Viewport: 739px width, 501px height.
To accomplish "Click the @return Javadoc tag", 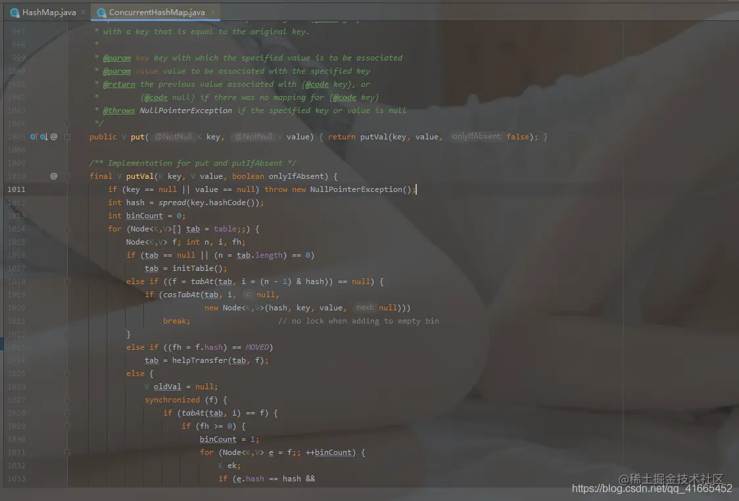I will point(119,84).
